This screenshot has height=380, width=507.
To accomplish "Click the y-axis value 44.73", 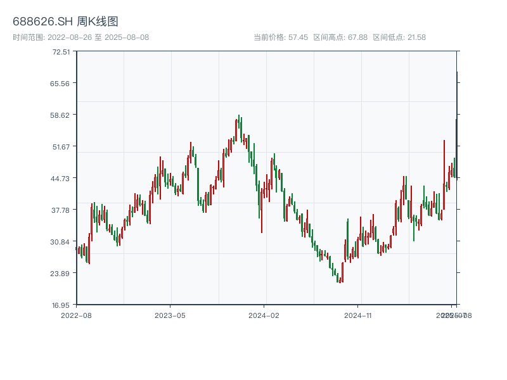I will coord(60,179).
